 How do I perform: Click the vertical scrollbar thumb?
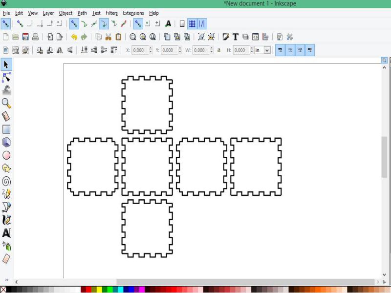384,157
